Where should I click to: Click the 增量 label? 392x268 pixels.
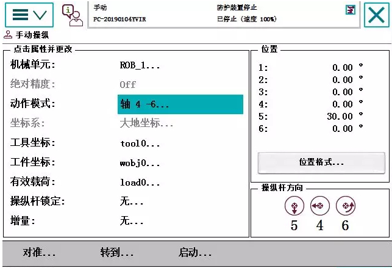pos(23,221)
